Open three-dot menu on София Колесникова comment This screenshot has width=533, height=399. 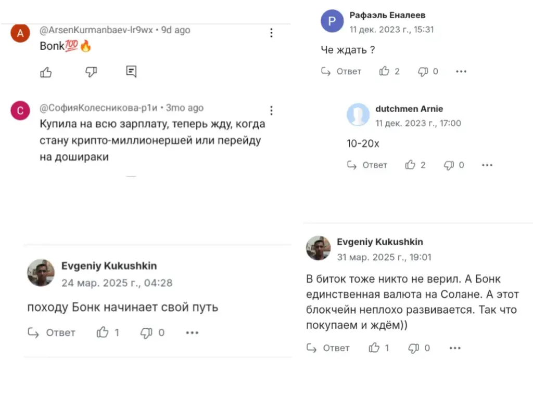[x=271, y=111]
